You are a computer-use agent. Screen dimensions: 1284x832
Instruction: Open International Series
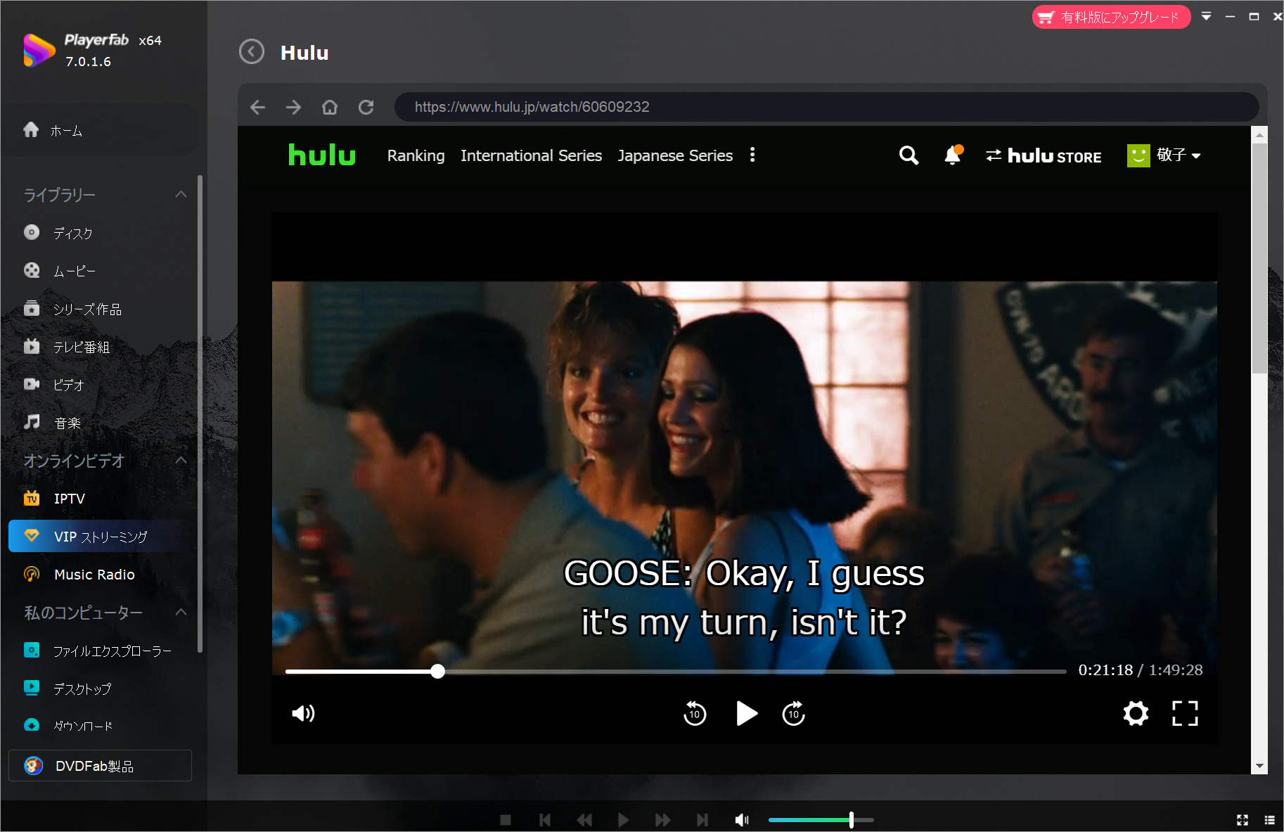tap(531, 155)
